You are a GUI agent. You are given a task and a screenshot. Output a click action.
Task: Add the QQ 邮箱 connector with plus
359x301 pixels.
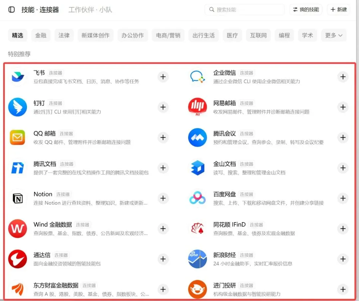[x=163, y=137]
